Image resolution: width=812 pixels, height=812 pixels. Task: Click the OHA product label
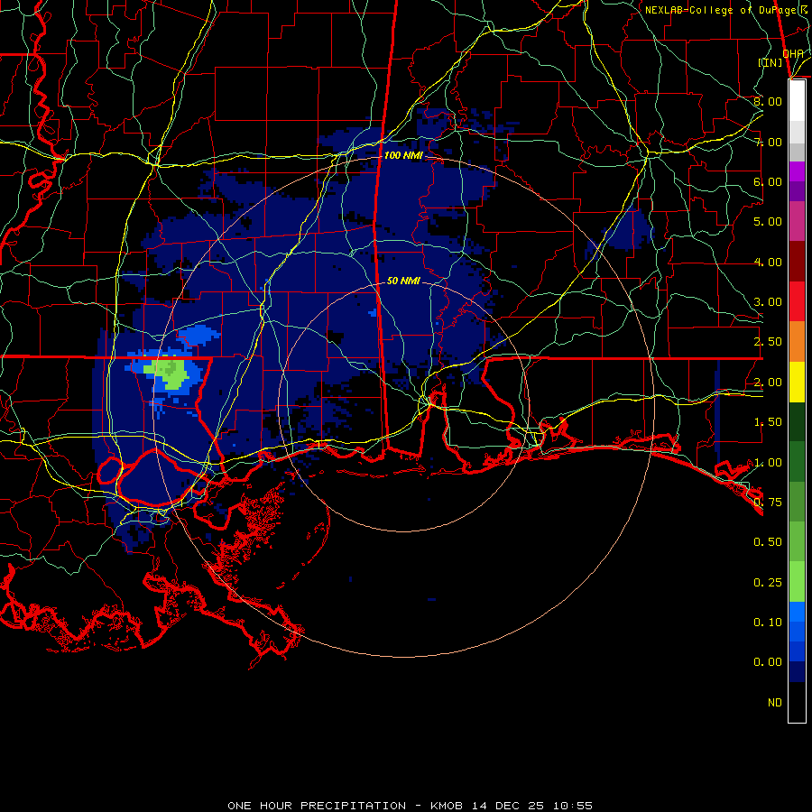tap(793, 53)
